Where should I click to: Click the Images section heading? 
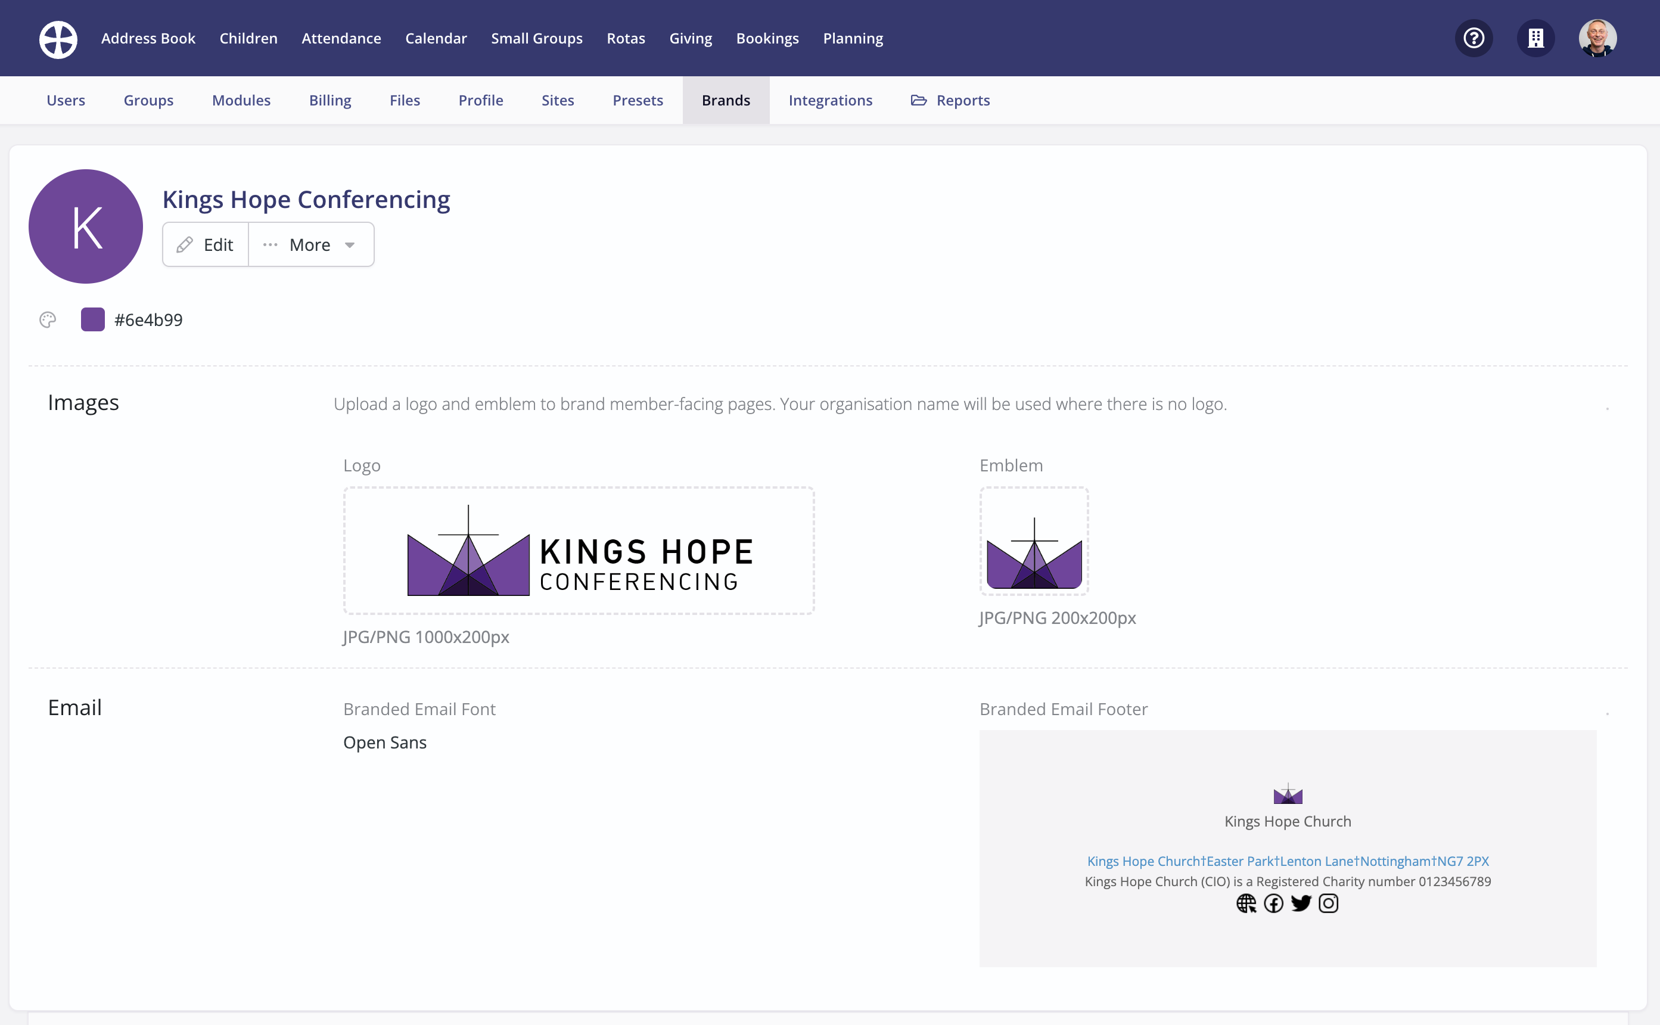coord(83,403)
